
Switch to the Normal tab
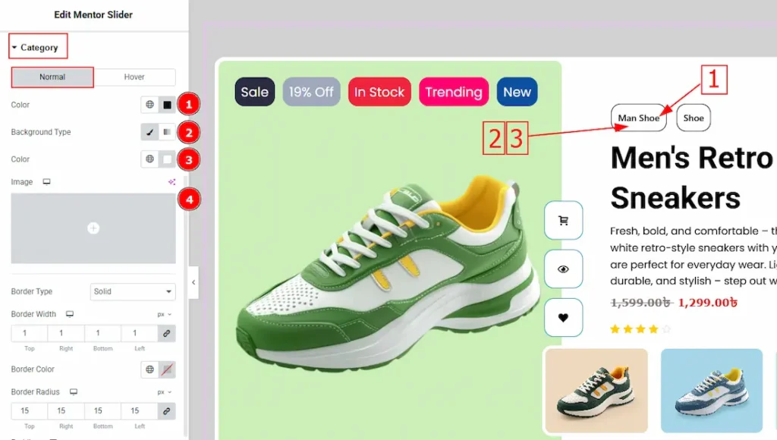[x=52, y=77]
